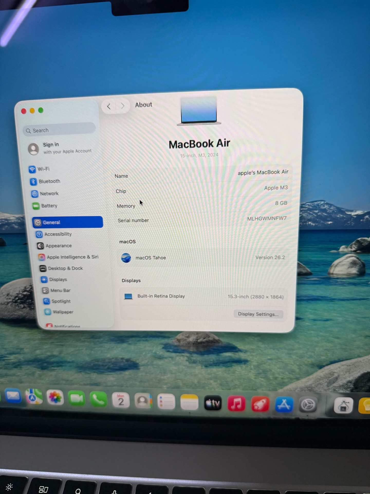370x494 pixels.
Task: Open Accessibility settings
Action: (x=54, y=234)
